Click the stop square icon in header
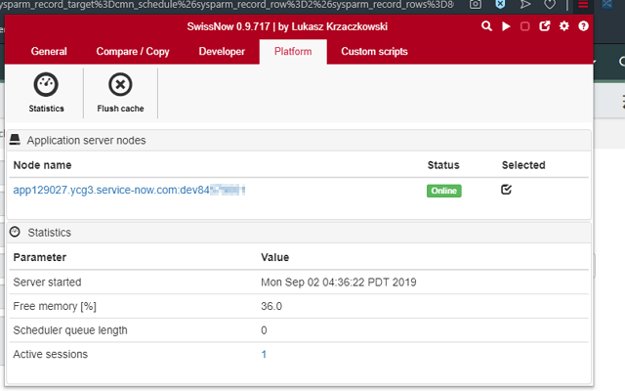The image size is (625, 391). tap(525, 26)
